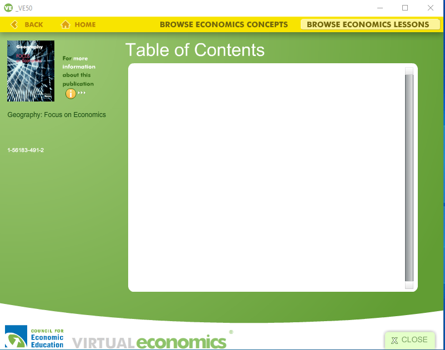Click the scrollbar down arrow in contents
445x350 pixels.
click(409, 285)
